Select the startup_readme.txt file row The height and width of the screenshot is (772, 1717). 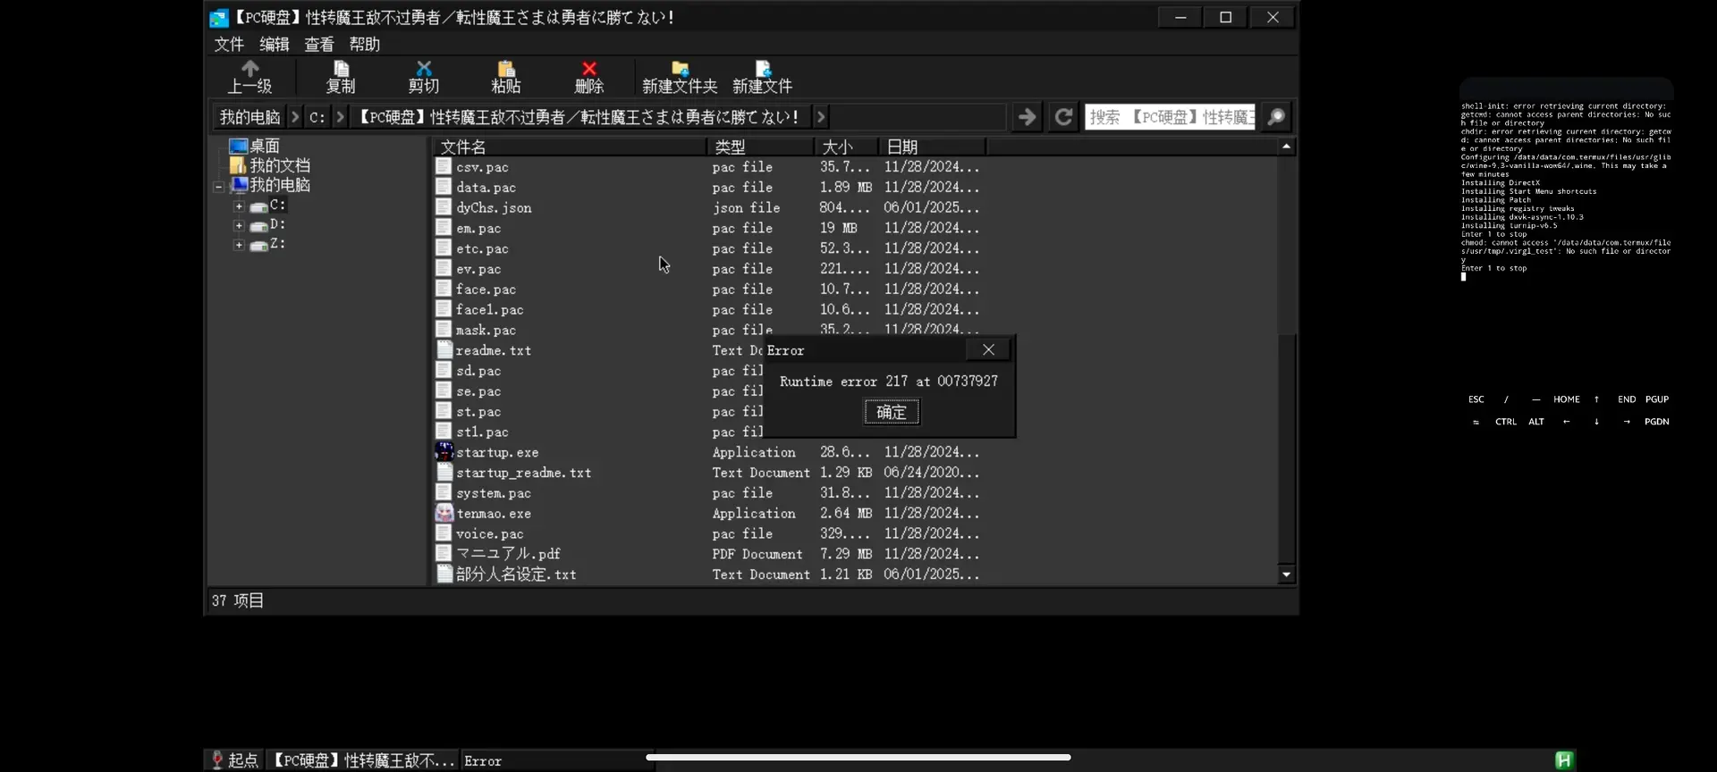click(x=707, y=472)
